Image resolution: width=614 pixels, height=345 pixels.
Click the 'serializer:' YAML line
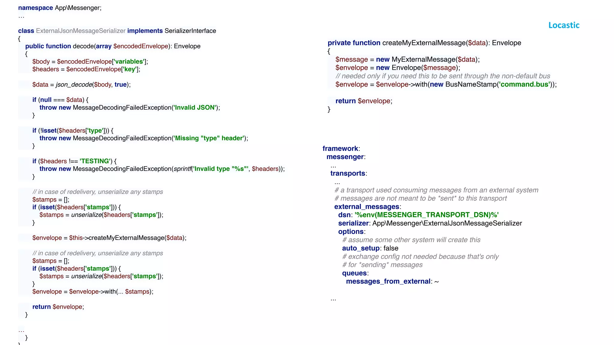point(430,223)
